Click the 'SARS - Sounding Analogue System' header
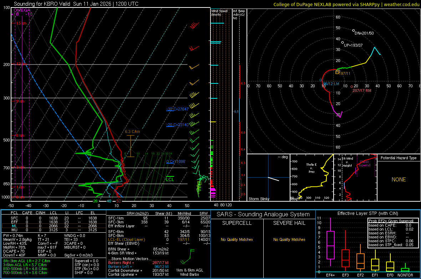 263,215
